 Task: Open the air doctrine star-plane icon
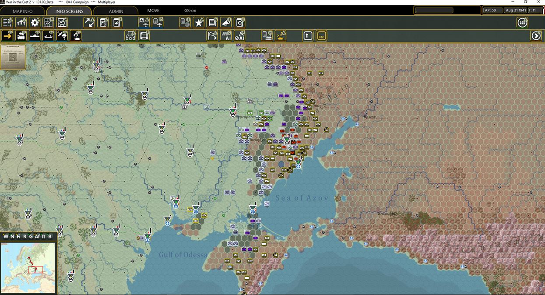(144, 22)
